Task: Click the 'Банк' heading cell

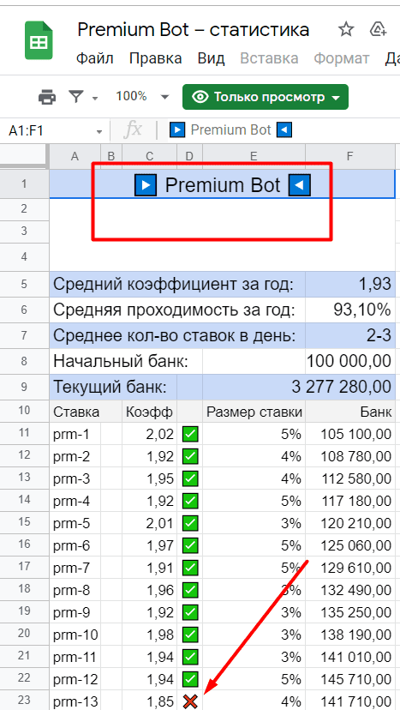Action: click(350, 411)
